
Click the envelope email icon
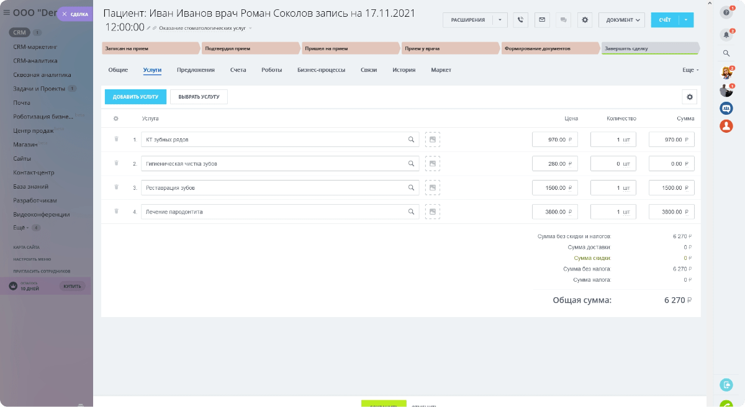coord(542,20)
